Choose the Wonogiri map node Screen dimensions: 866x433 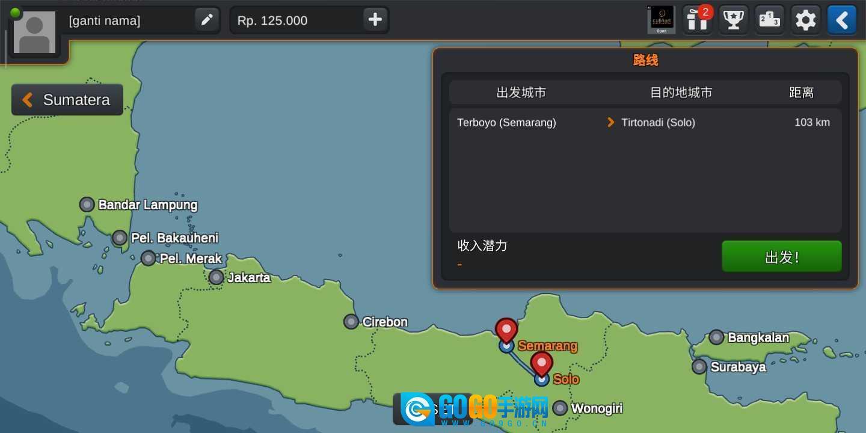pyautogui.click(x=560, y=408)
